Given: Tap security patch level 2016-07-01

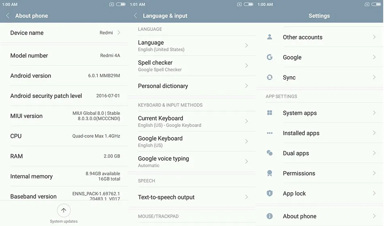Looking at the screenshot, I should pos(108,95).
